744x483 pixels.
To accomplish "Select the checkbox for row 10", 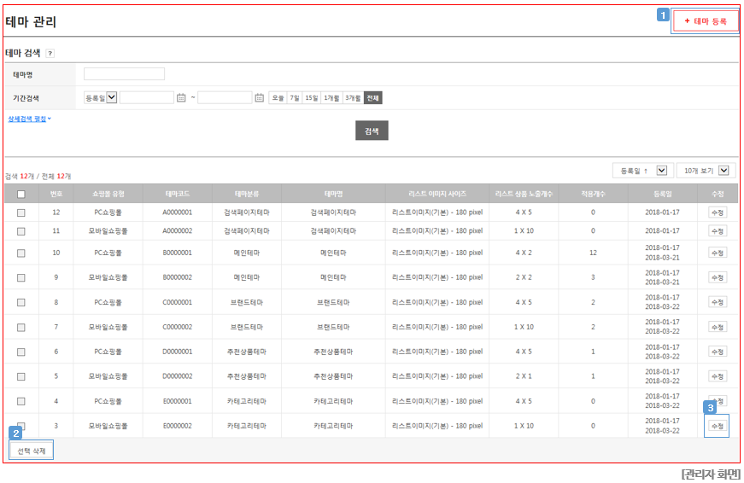I will tap(21, 253).
